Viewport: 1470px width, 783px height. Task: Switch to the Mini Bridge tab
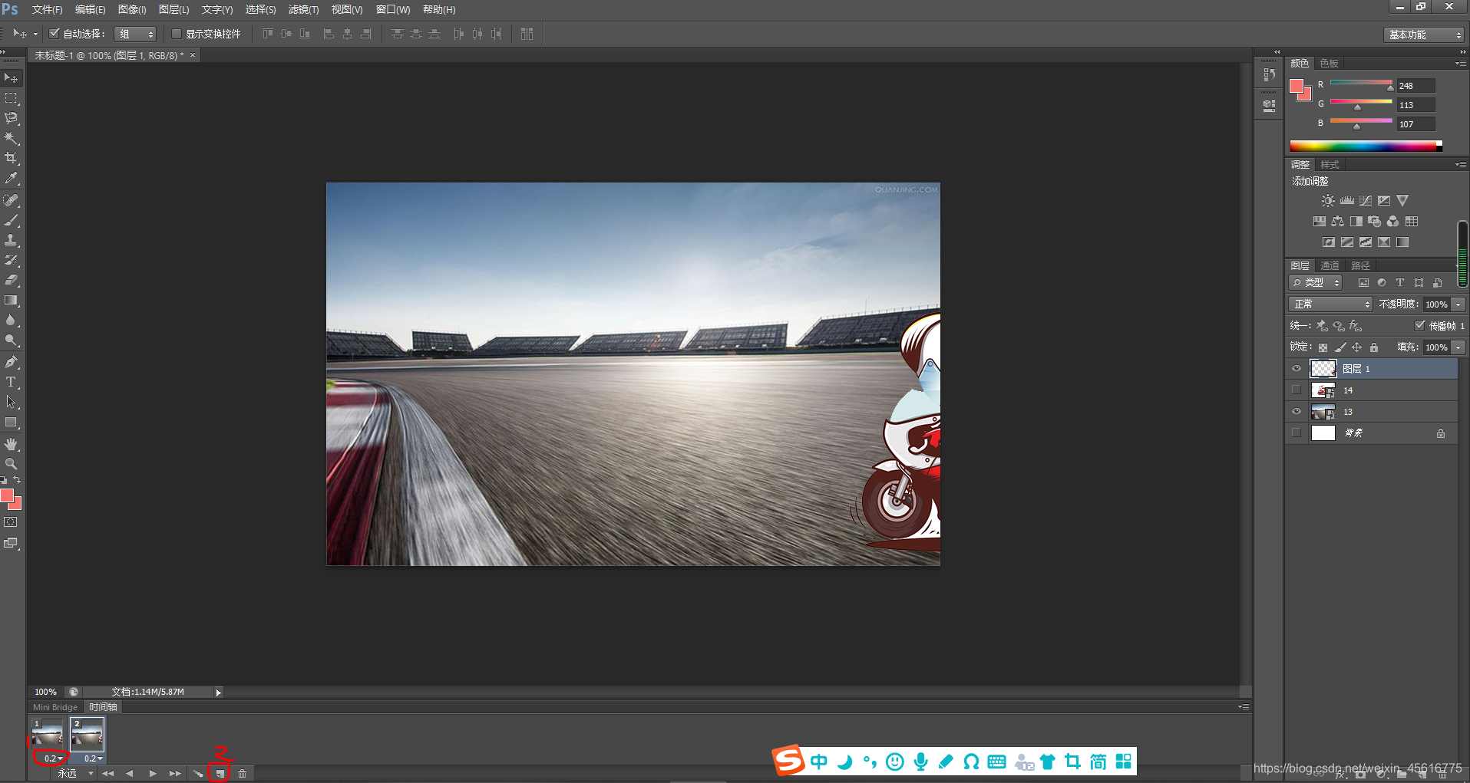(55, 707)
